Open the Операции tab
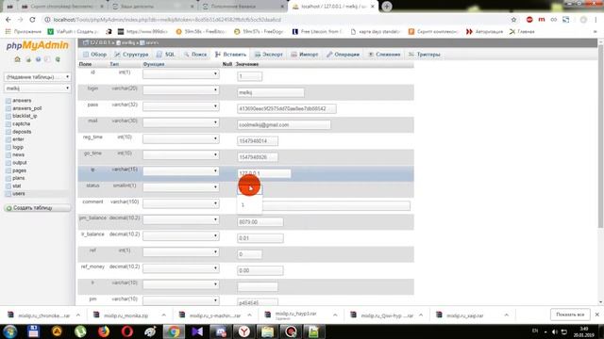This screenshot has width=604, height=339. (344, 55)
